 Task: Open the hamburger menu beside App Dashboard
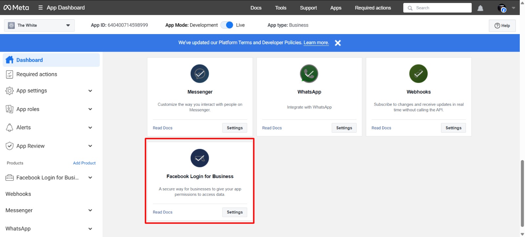point(41,8)
